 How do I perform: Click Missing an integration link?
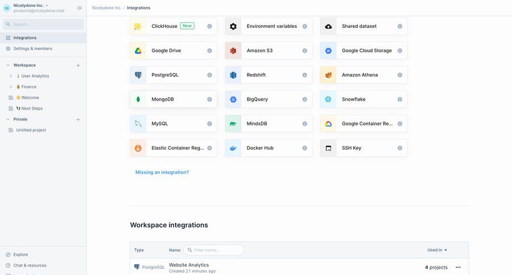tap(162, 172)
